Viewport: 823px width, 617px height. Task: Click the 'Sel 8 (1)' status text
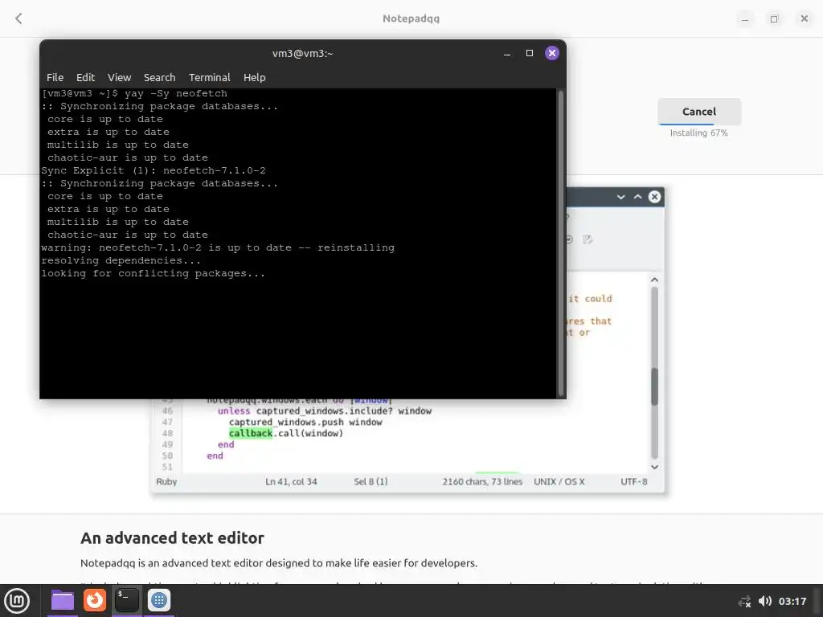point(371,482)
